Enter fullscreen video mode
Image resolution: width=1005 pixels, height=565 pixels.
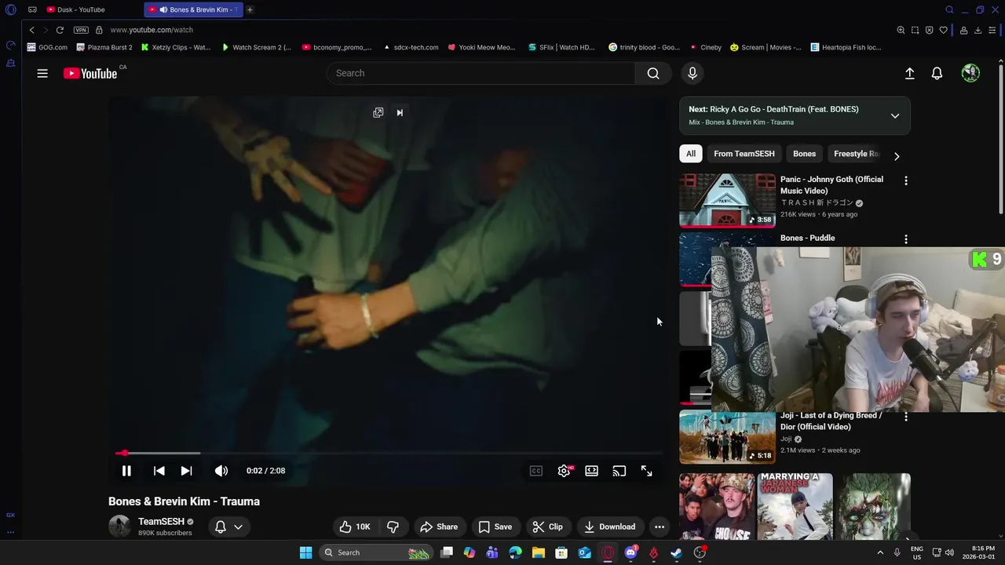point(646,471)
